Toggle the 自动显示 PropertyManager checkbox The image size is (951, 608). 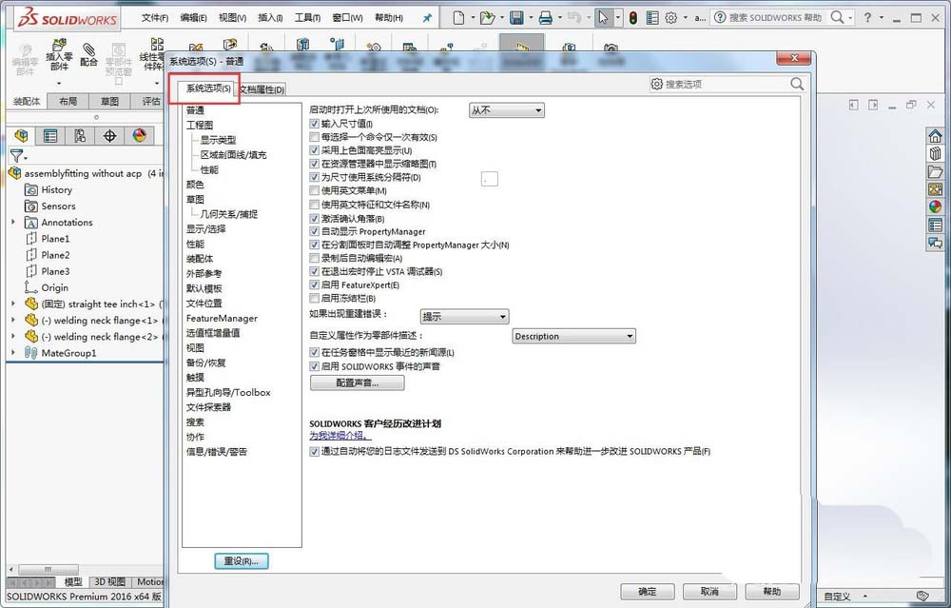pos(314,231)
